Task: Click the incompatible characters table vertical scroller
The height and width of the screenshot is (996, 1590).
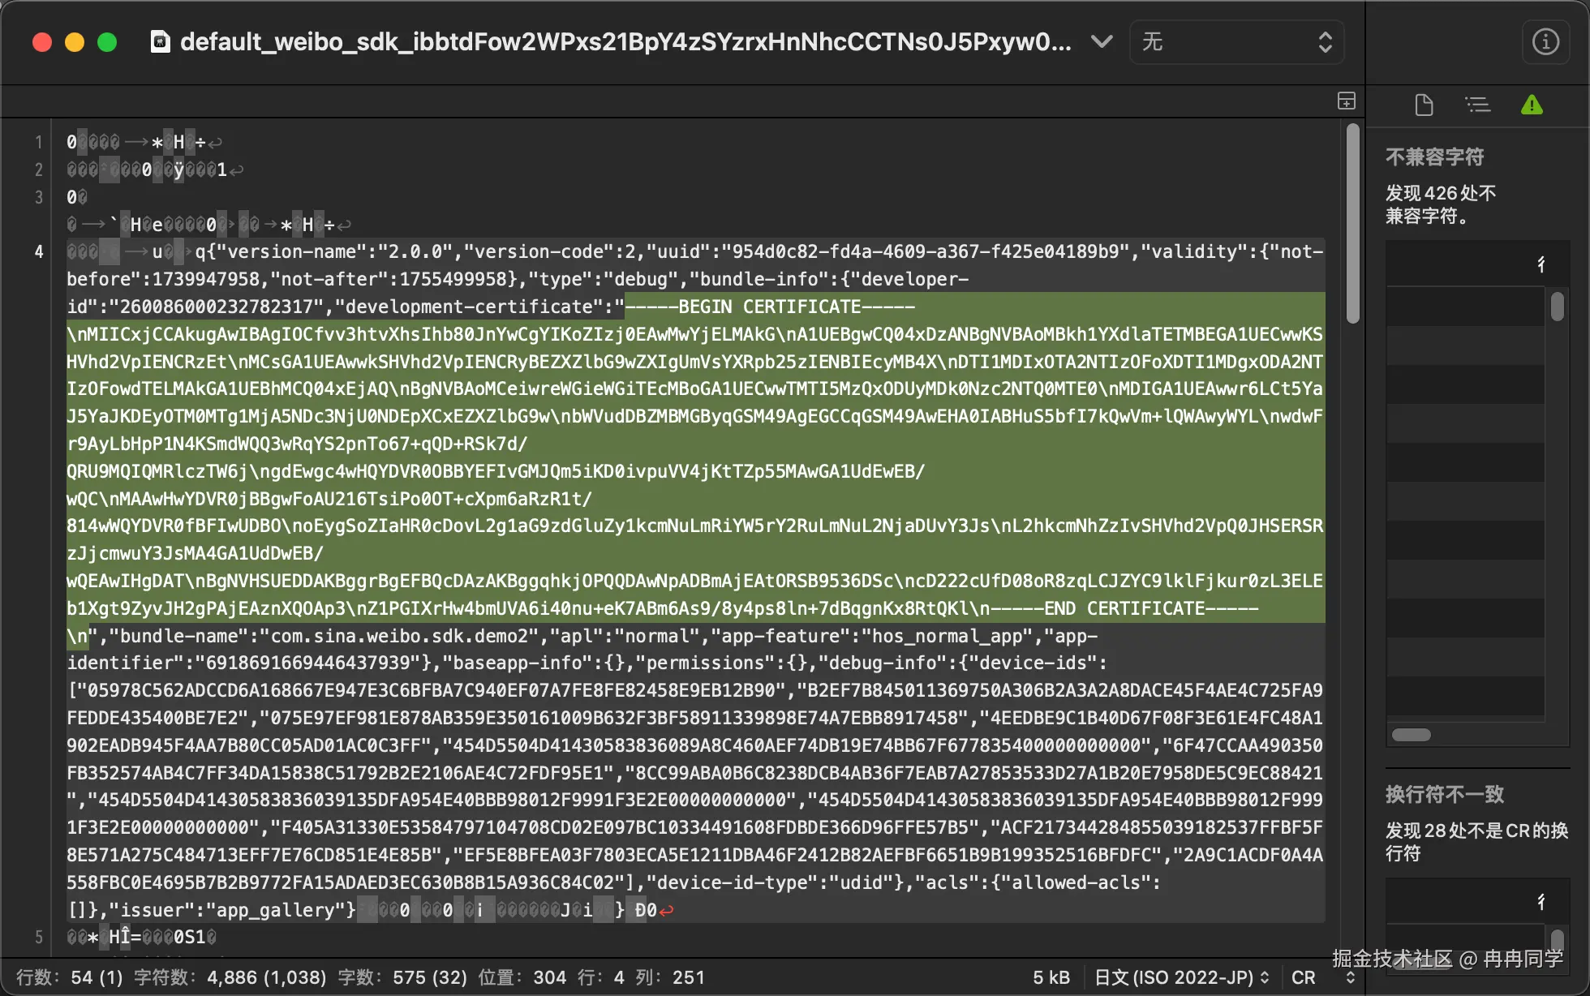Action: (1557, 307)
